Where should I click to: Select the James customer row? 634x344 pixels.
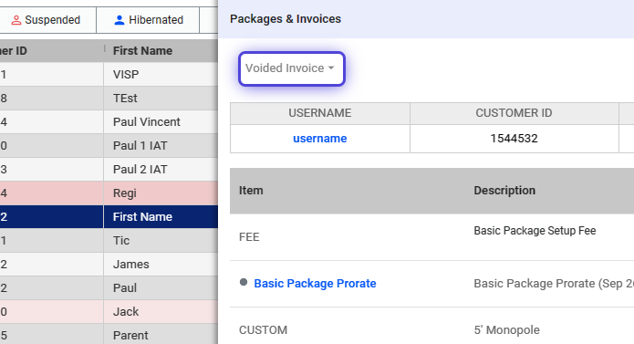[109, 265]
